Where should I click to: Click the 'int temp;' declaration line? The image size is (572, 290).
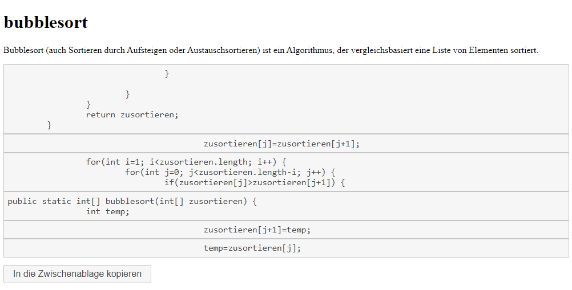point(108,212)
